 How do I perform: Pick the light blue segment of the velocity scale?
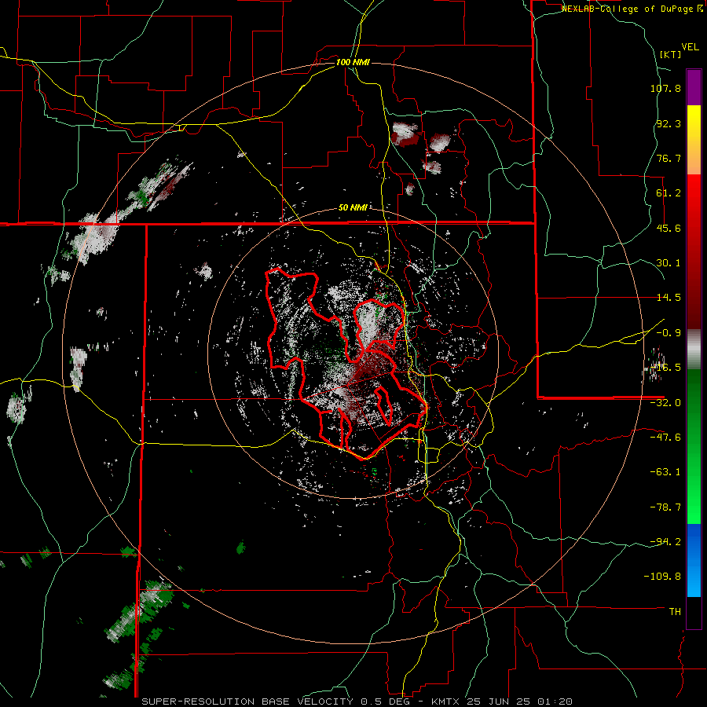tap(694, 581)
